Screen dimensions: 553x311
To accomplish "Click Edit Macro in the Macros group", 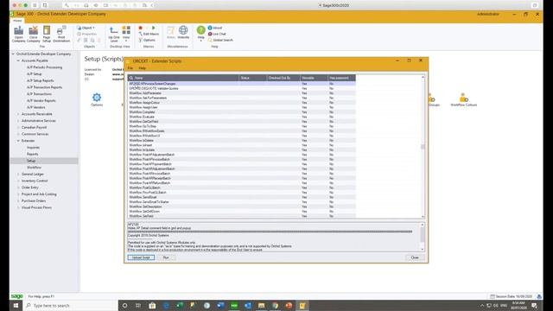I will [x=149, y=34].
